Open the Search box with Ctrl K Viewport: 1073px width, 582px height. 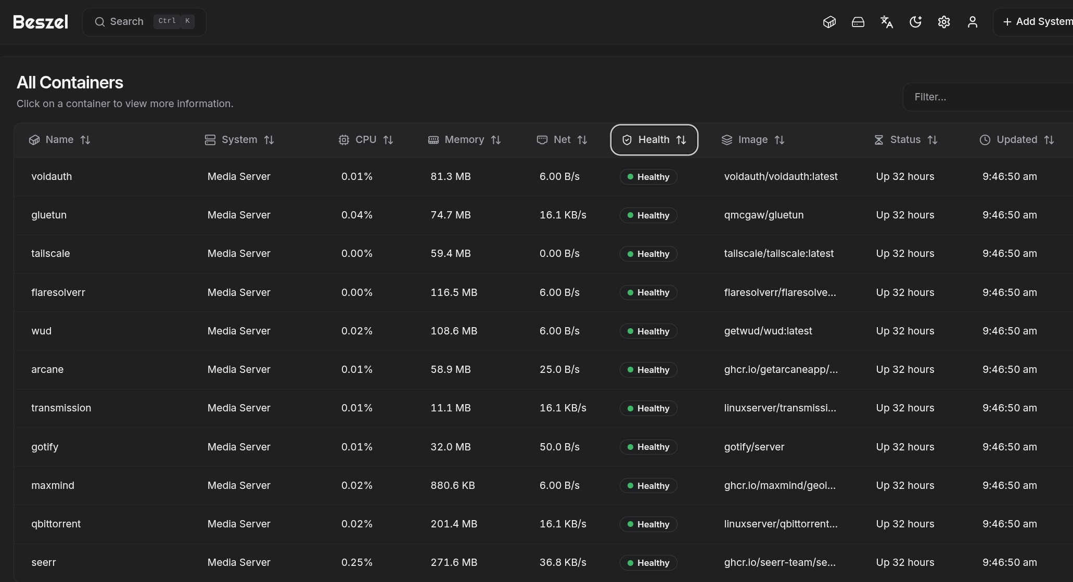coord(144,22)
